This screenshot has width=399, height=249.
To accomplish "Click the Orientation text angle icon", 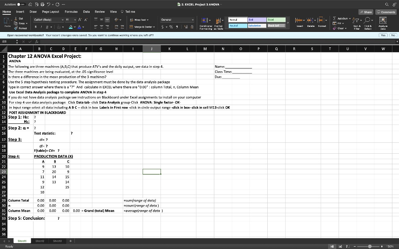I will (116, 19).
